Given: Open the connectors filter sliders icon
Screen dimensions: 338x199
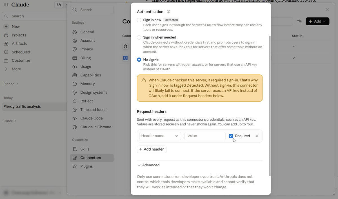Looking at the screenshot, I should coord(299,21).
